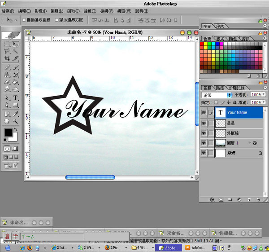Select the Type (T) tool
Screen dimensions: 269x252
point(16,98)
